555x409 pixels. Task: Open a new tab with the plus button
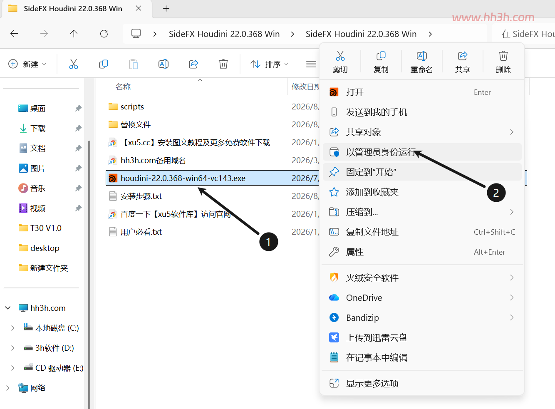(x=166, y=9)
